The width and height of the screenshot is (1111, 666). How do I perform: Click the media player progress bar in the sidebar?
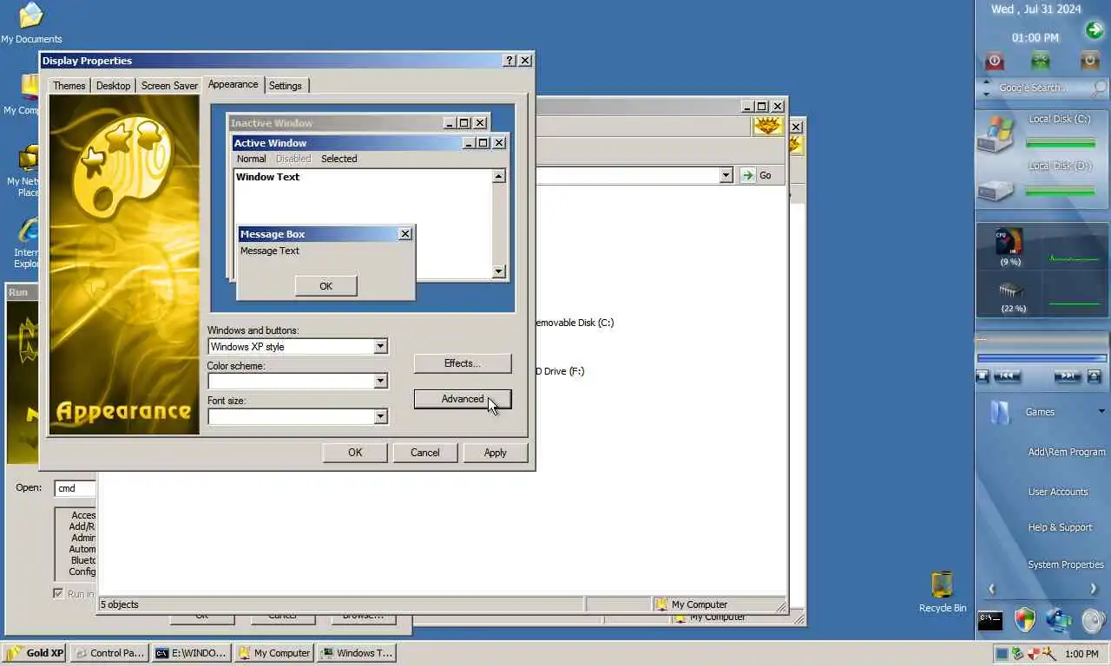(1042, 358)
